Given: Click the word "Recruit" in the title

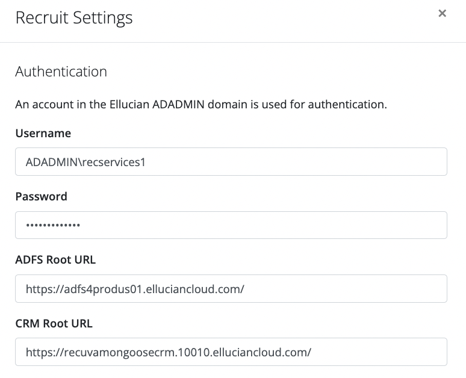Looking at the screenshot, I should coord(42,18).
